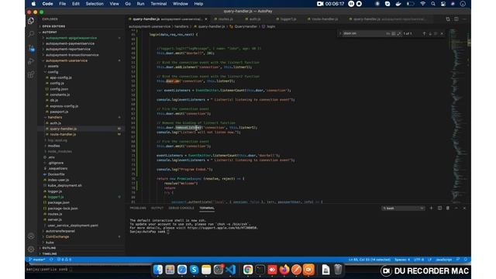This screenshot has width=496, height=279.
Task: Open Run and Debug view
Action: [31, 61]
